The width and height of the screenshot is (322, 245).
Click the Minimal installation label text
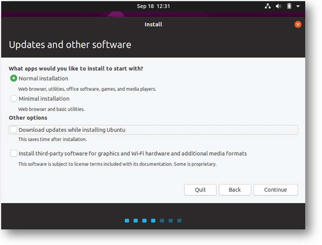pyautogui.click(x=44, y=99)
